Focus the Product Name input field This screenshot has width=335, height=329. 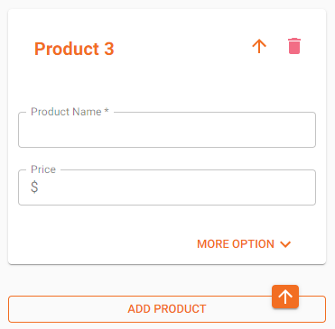[167, 130]
